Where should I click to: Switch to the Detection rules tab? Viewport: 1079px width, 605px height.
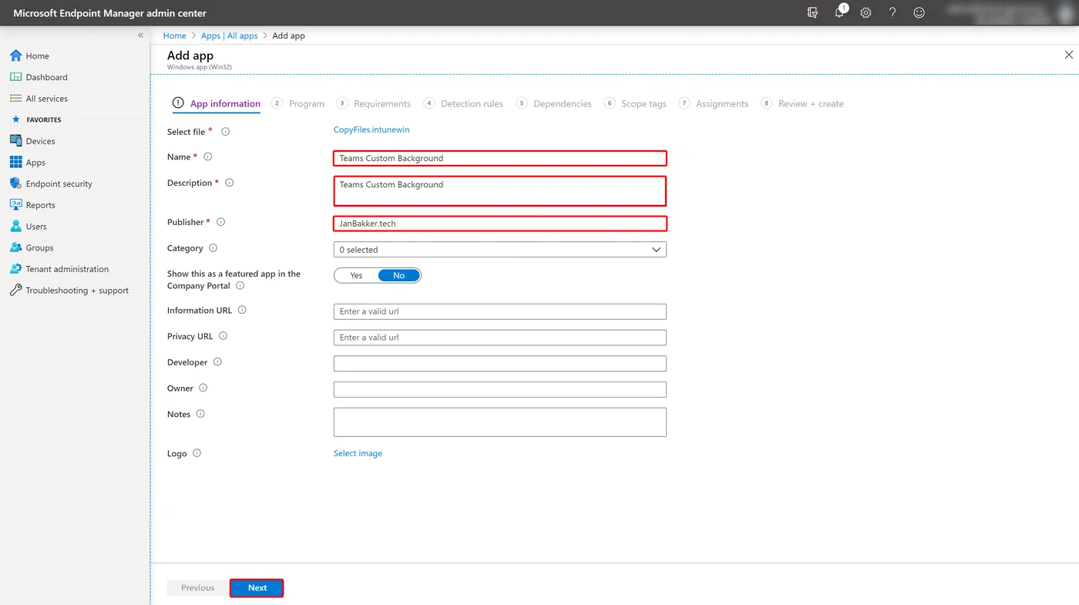point(463,103)
